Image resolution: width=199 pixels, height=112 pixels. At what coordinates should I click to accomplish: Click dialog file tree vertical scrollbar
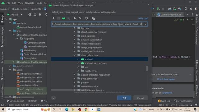click(147, 68)
